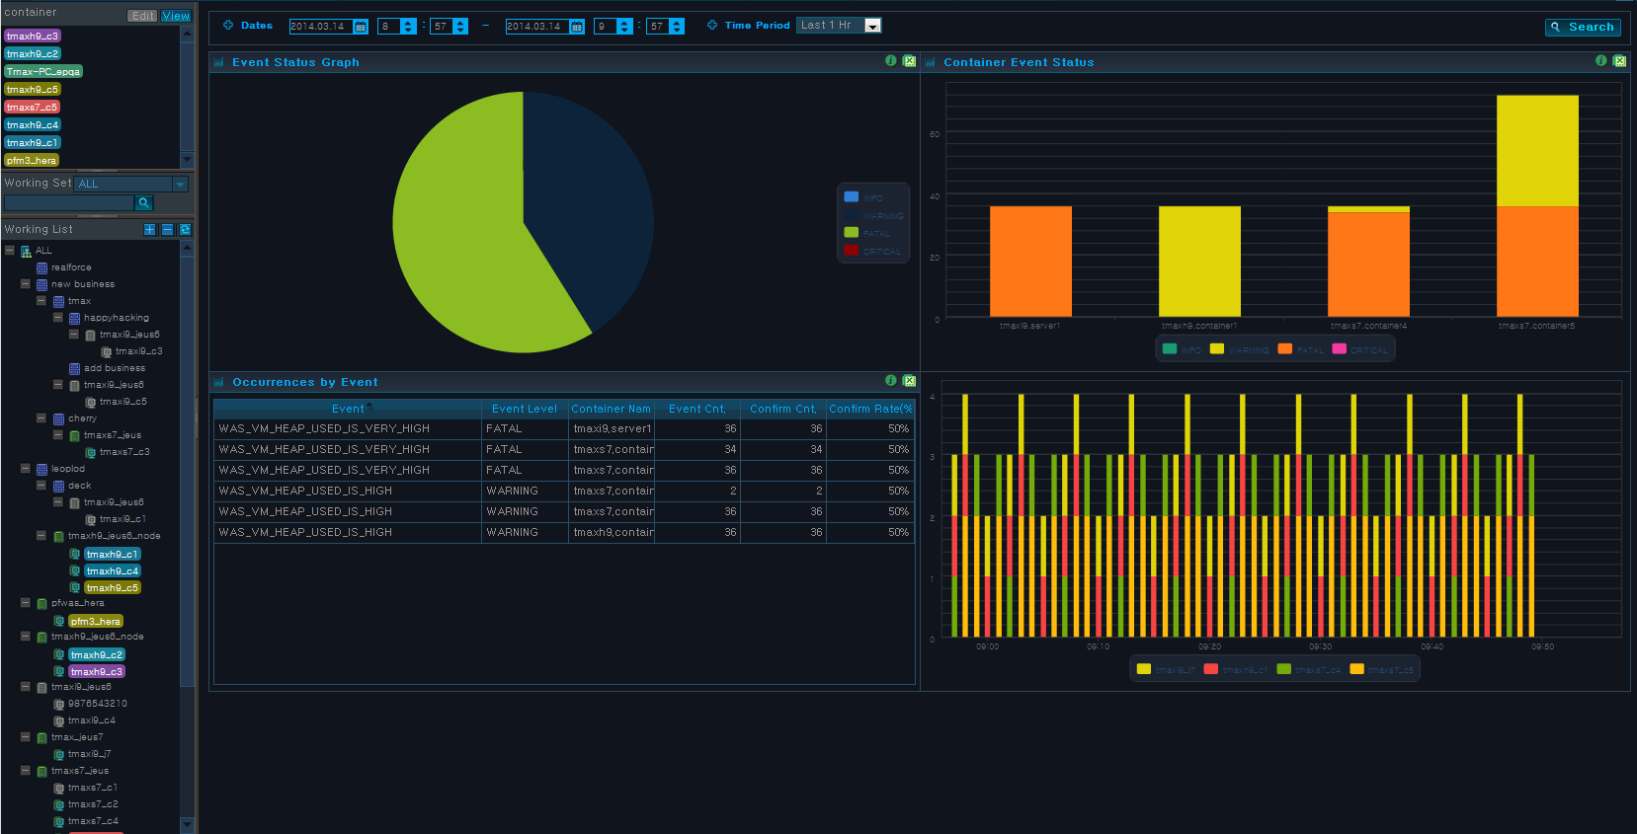
Task: Toggle the FATAL legend entry in pie chart
Action: point(867,233)
